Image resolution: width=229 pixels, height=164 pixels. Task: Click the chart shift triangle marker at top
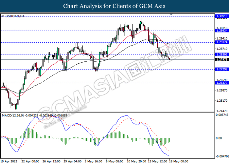[x=171, y=14]
